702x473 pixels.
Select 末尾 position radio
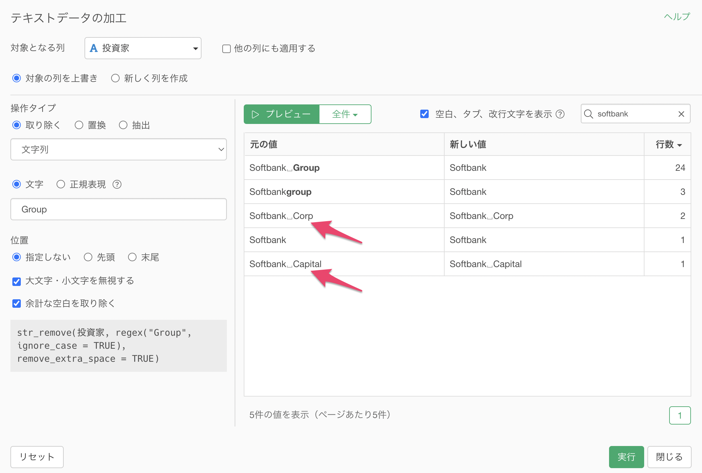point(132,257)
